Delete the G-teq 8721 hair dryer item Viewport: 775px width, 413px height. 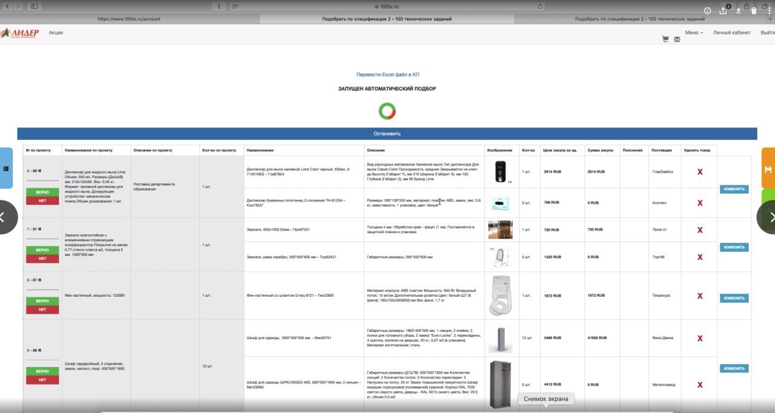pos(700,296)
